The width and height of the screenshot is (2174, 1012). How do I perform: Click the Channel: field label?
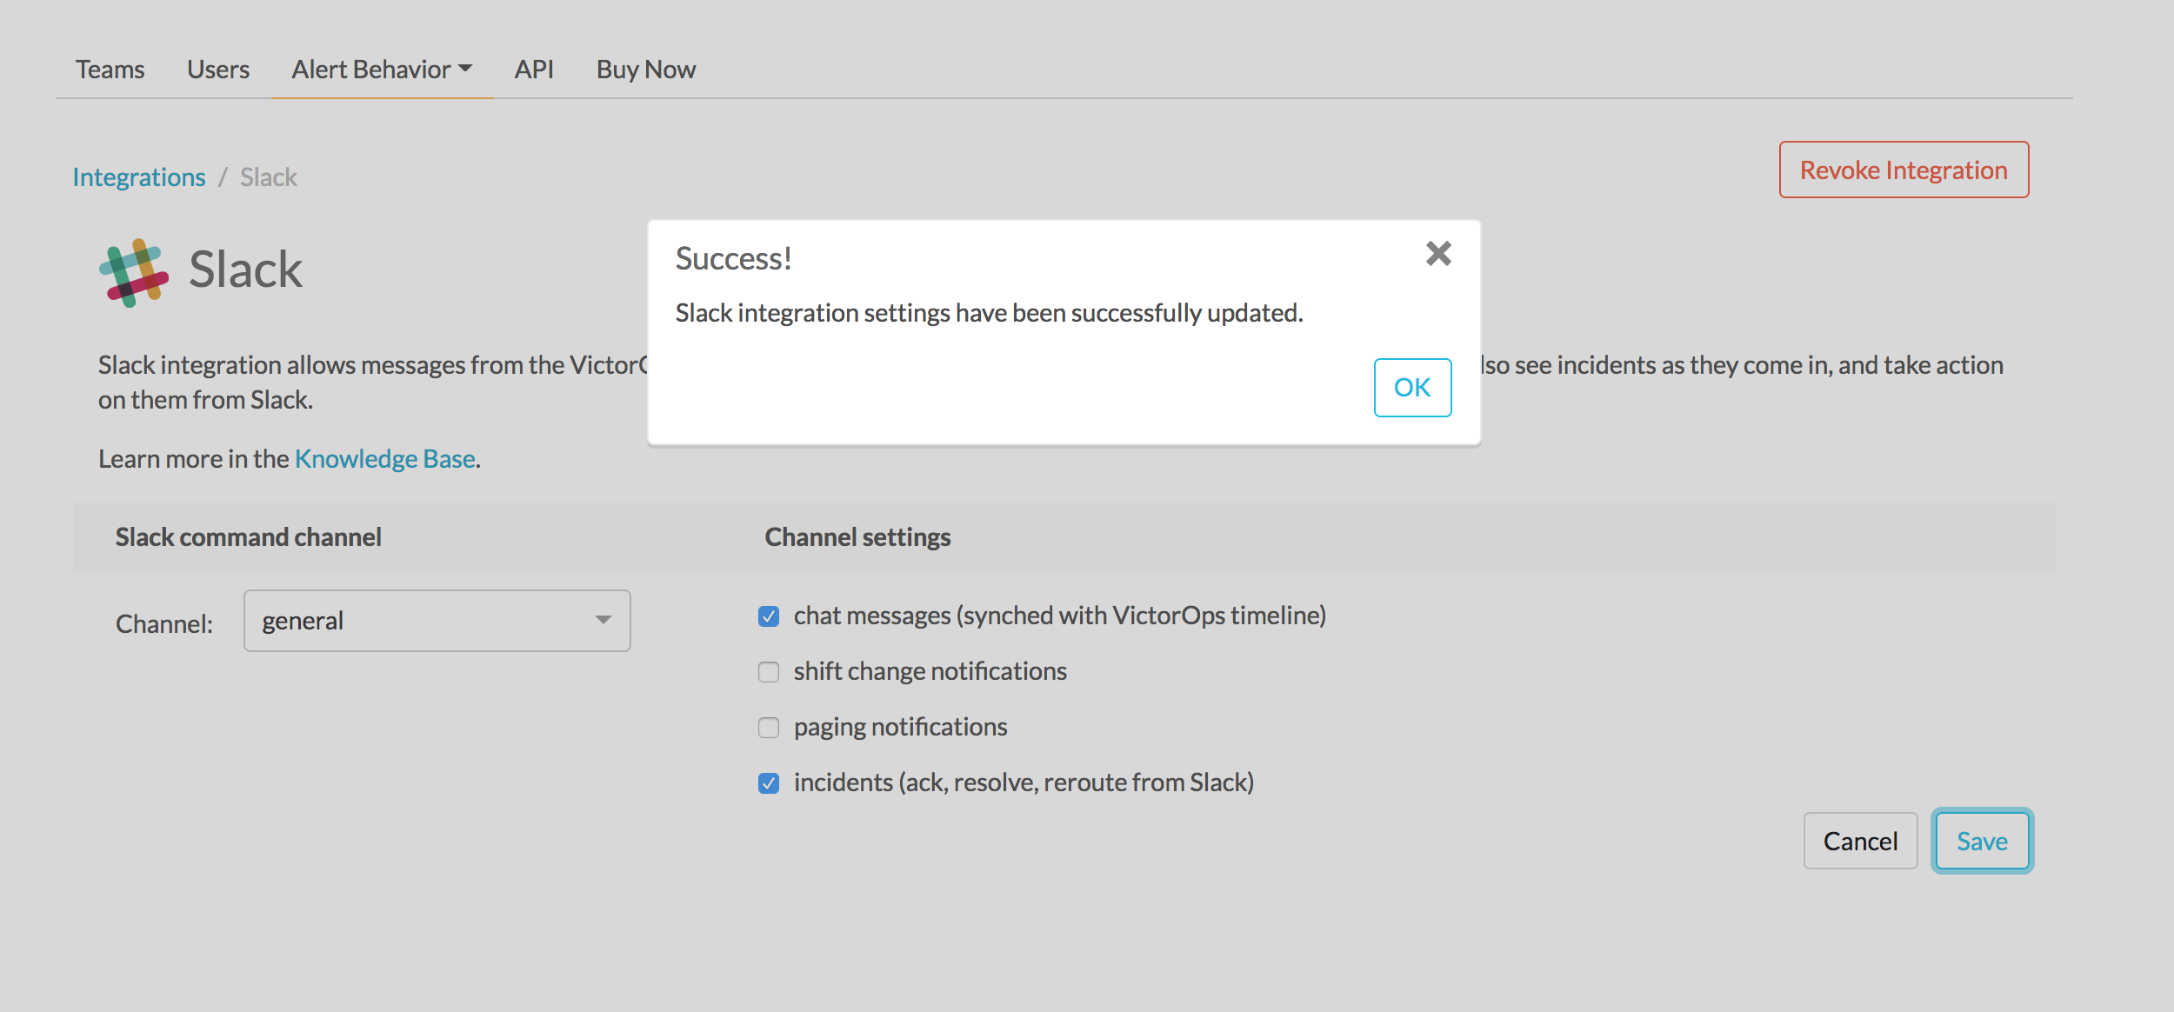pos(164,623)
